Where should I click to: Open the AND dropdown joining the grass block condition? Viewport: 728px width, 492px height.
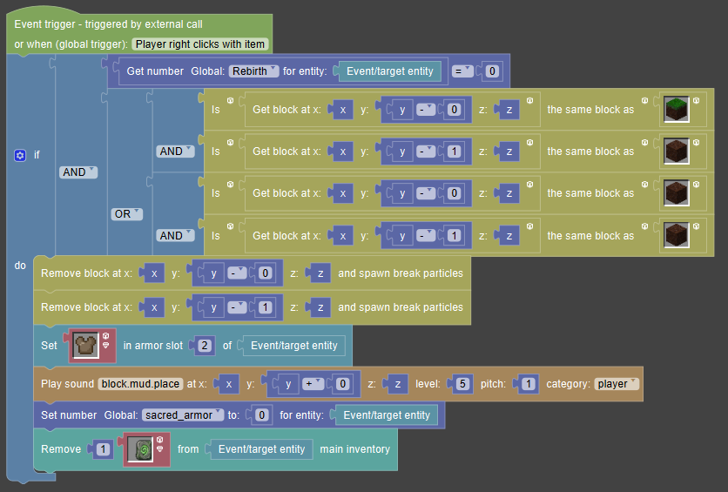click(x=175, y=152)
